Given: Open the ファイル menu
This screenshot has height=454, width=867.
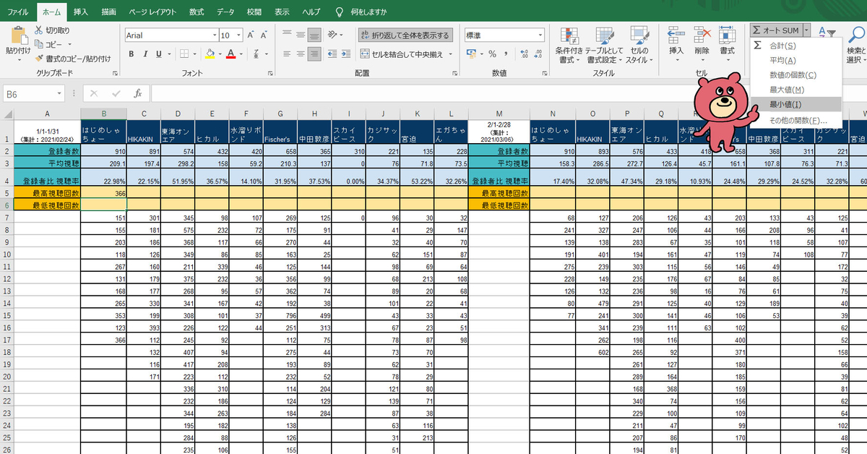Looking at the screenshot, I should point(17,11).
